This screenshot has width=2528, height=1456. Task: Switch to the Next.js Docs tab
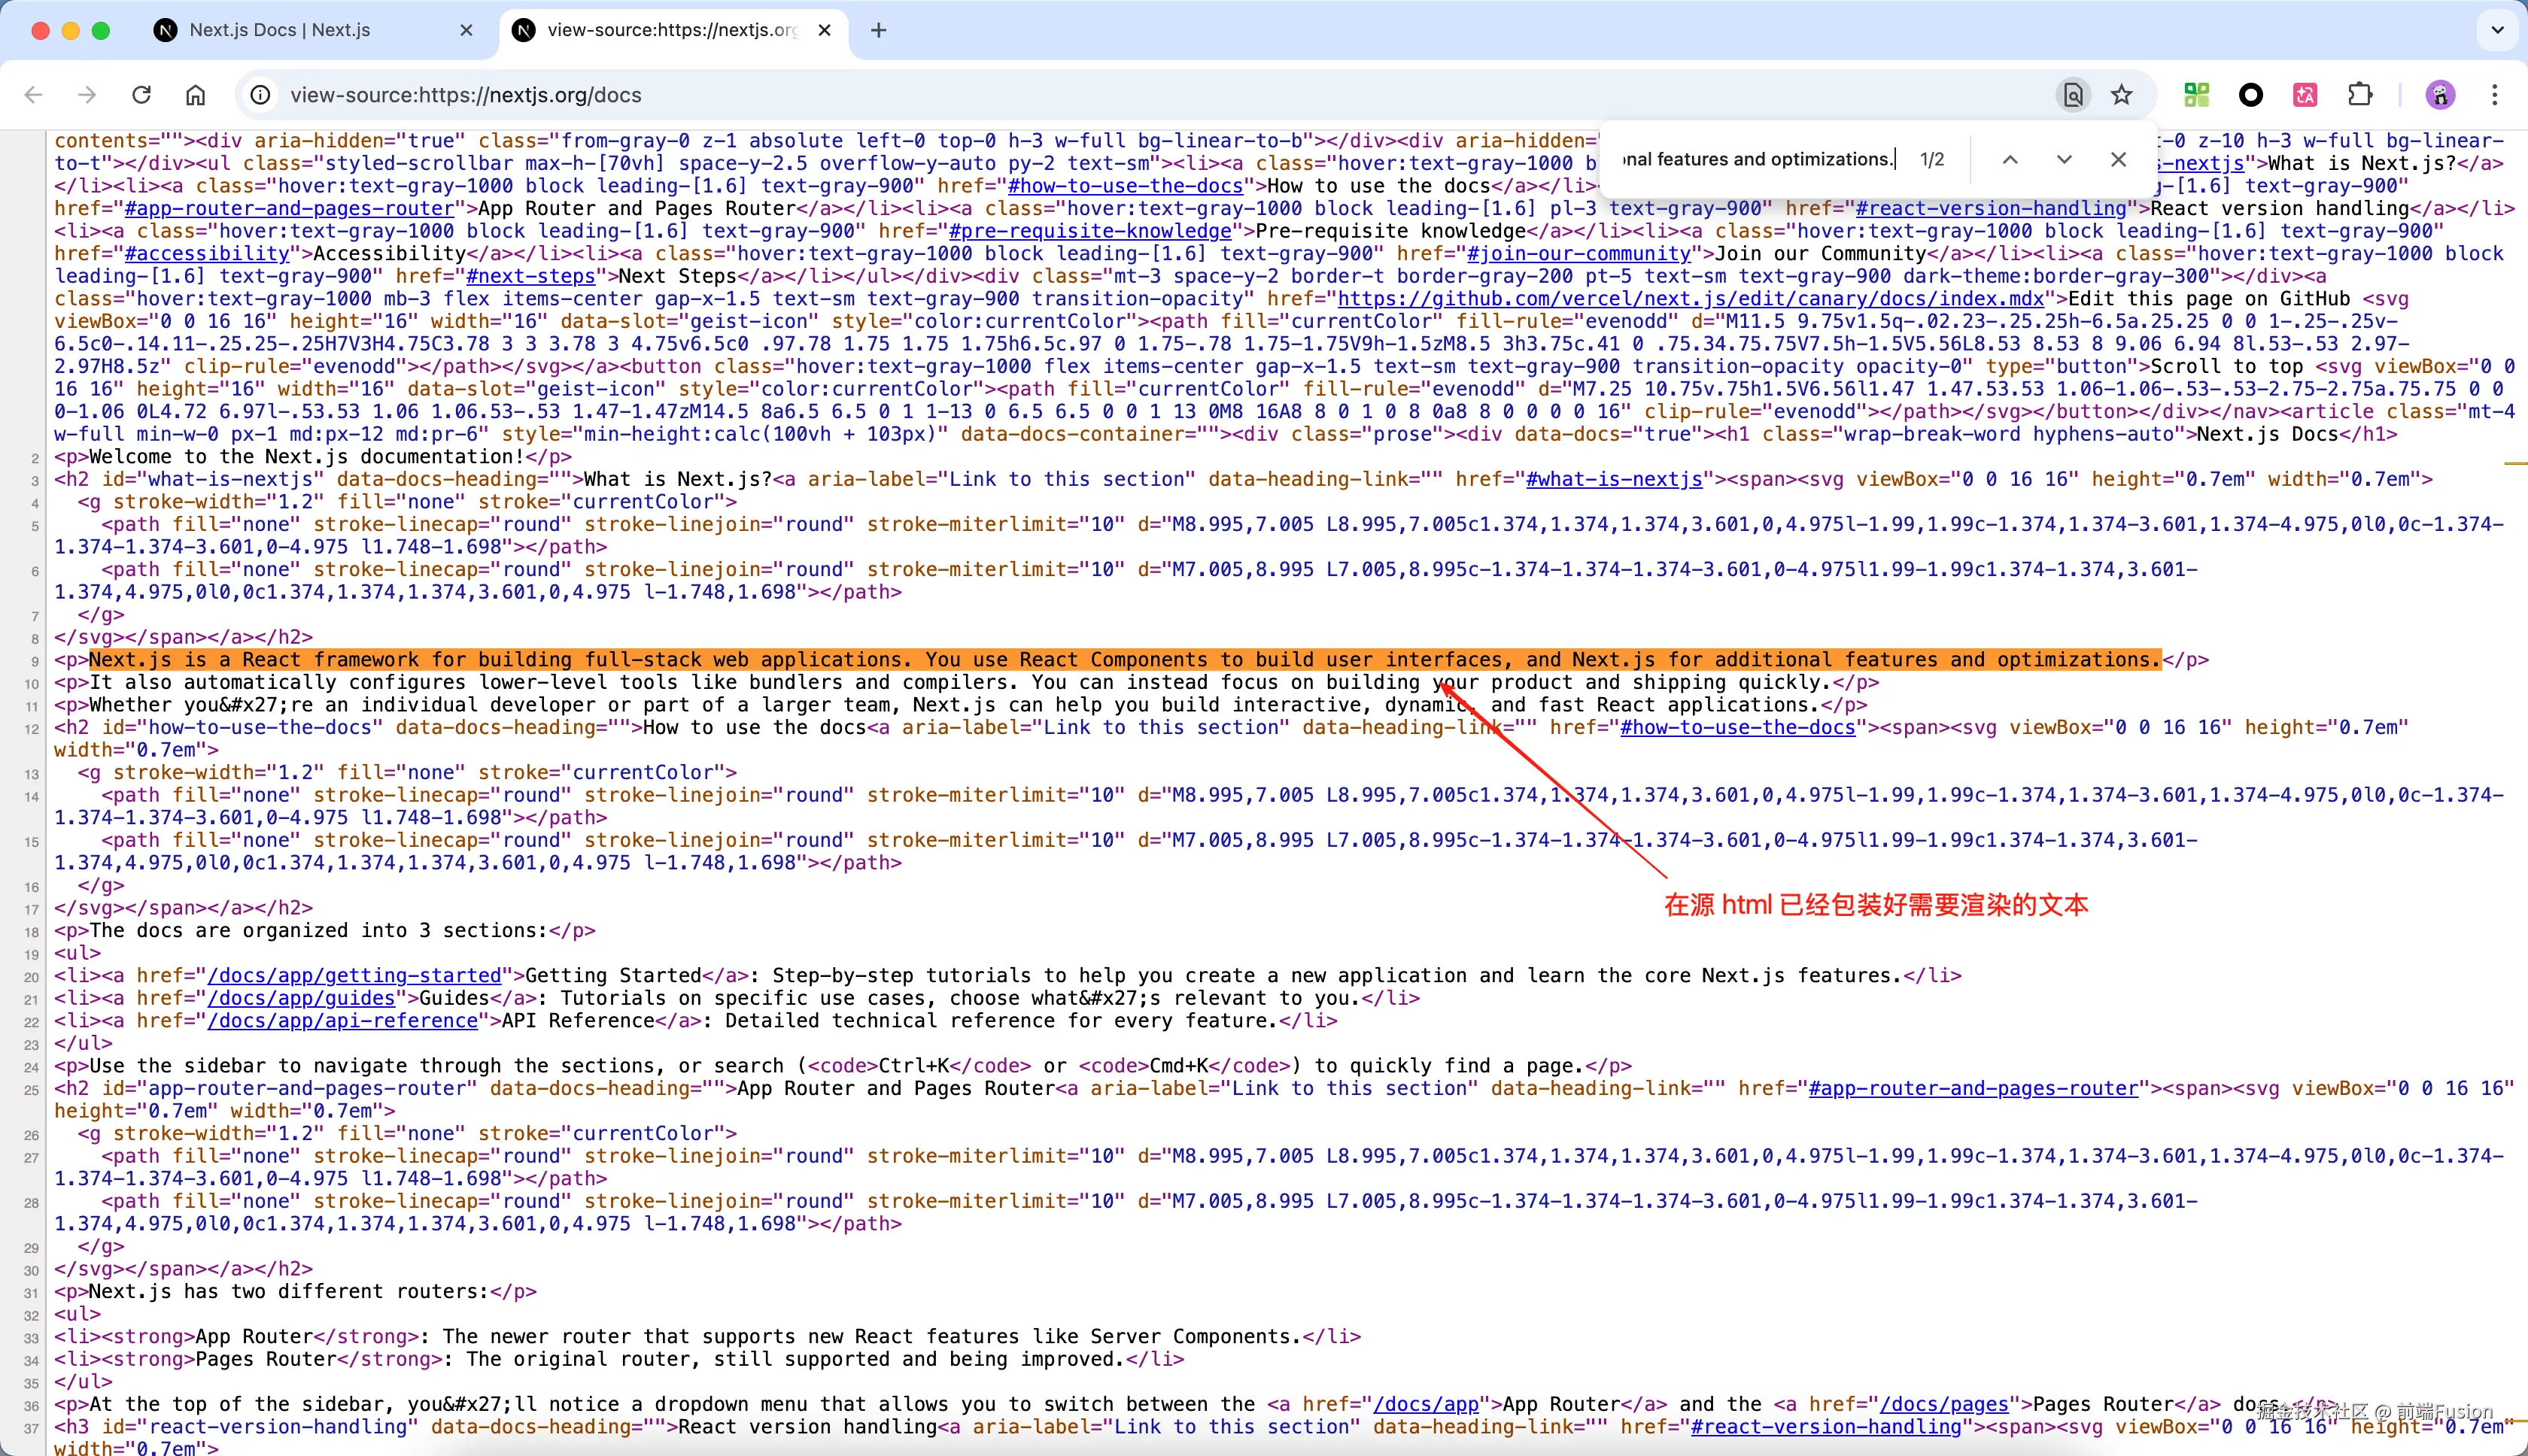pos(280,30)
